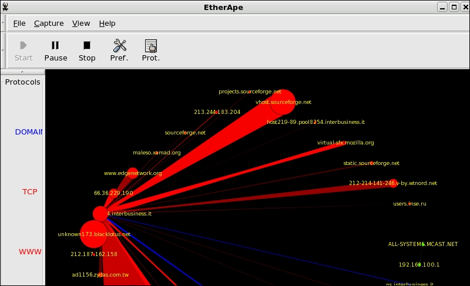Image resolution: width=470 pixels, height=286 pixels.
Task: Click ALL-SYSTEMS.MCAST.NET node label
Action: pyautogui.click(x=422, y=244)
